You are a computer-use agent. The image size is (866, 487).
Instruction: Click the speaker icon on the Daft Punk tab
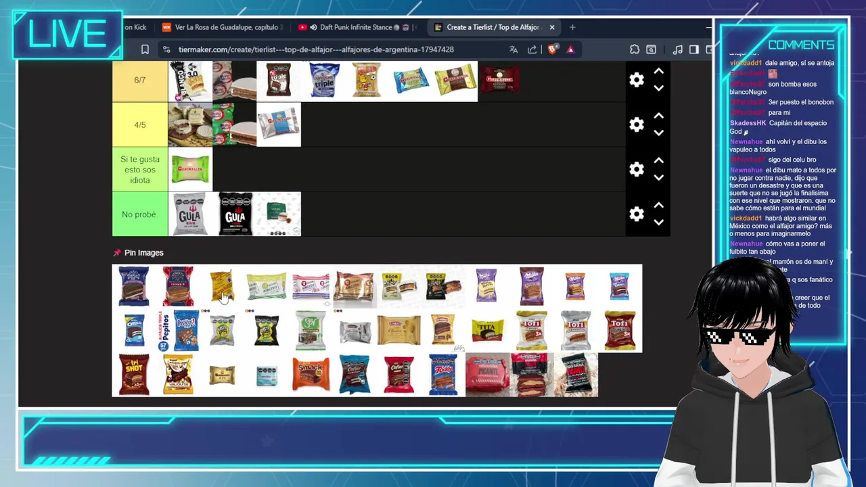tap(314, 27)
